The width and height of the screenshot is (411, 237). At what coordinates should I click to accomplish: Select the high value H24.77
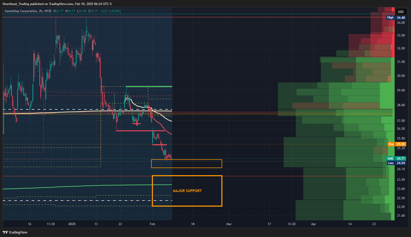pos(70,11)
